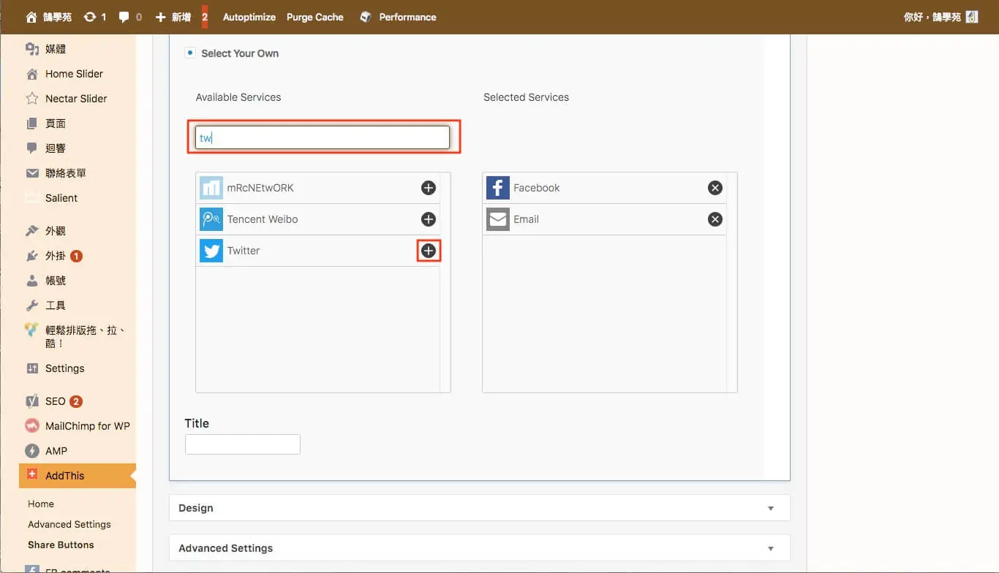The height and width of the screenshot is (573, 999).
Task: Focus the Available Services search field
Action: point(323,137)
